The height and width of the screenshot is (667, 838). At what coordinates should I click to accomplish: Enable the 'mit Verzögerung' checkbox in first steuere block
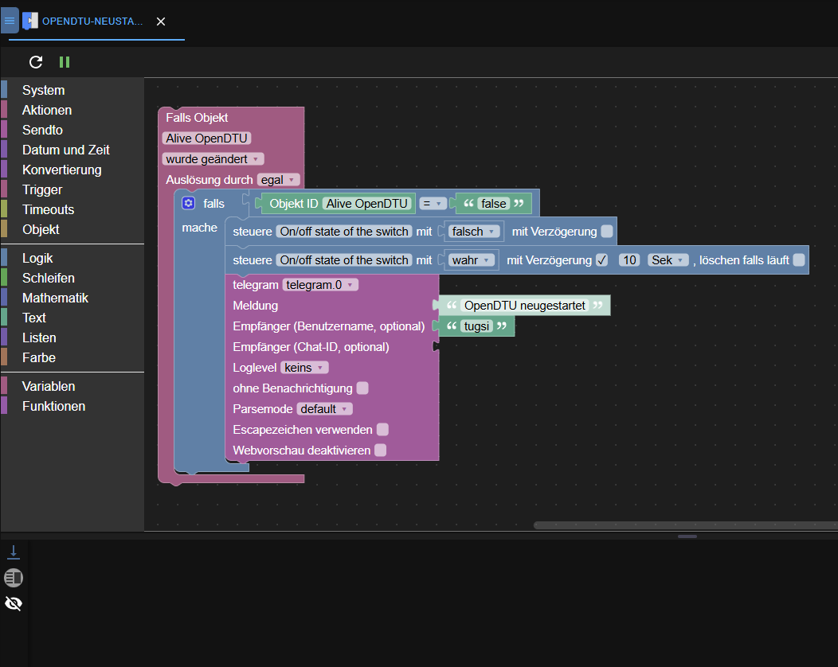click(x=607, y=232)
